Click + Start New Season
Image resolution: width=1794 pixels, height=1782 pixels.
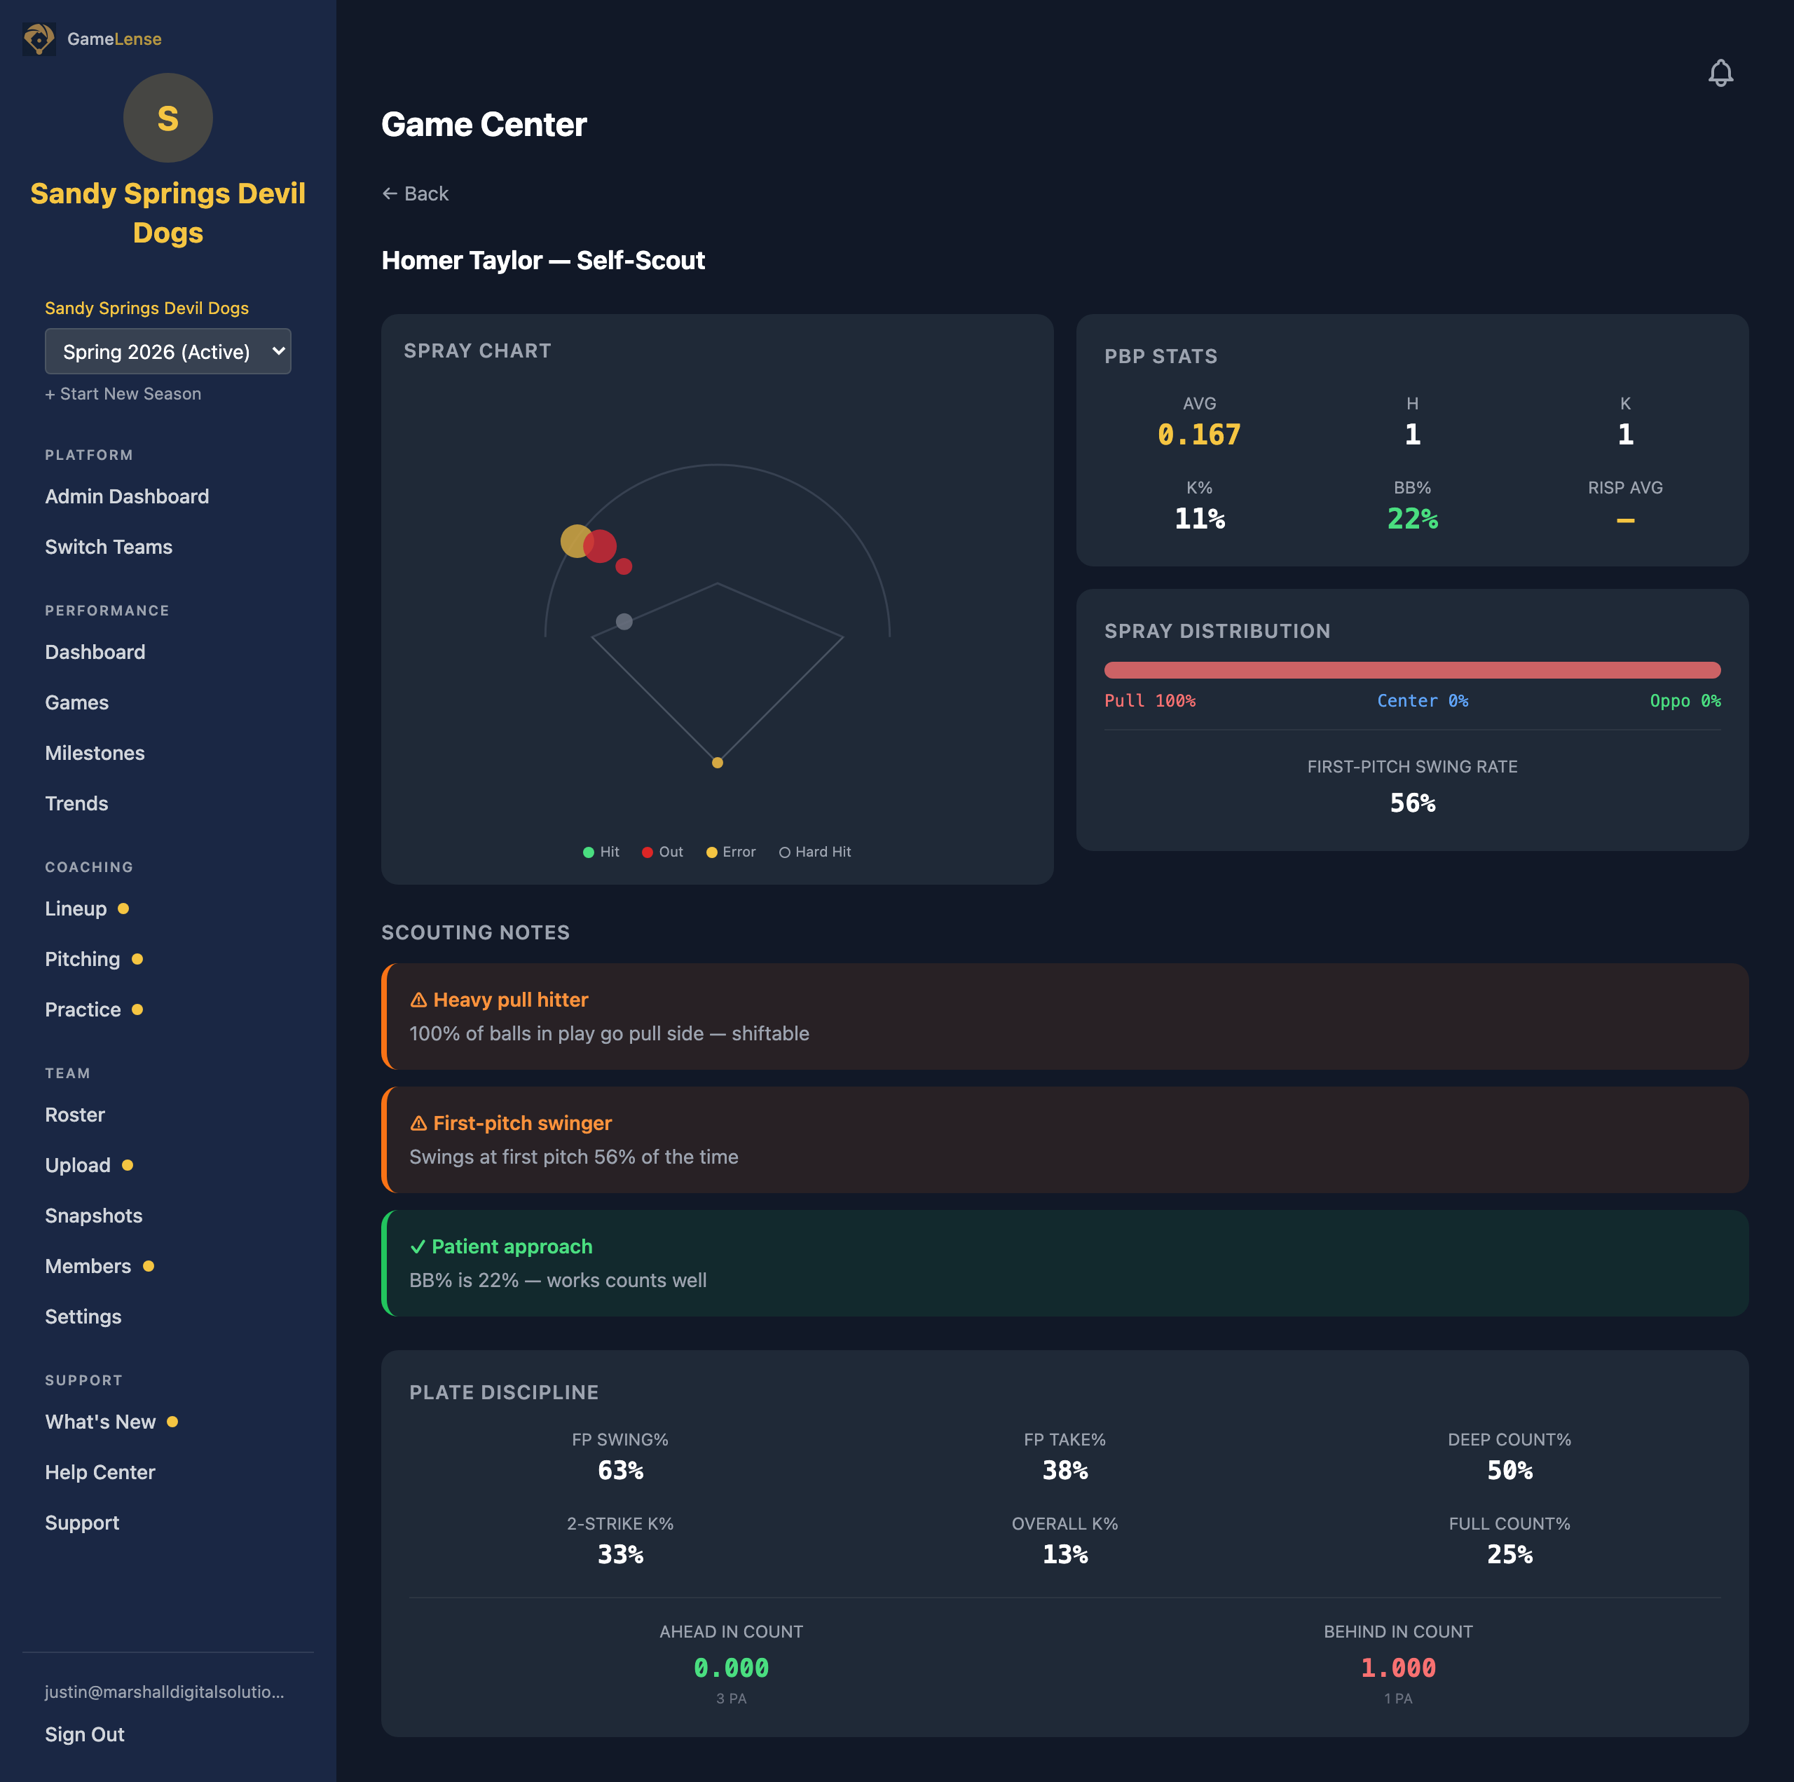tap(123, 394)
